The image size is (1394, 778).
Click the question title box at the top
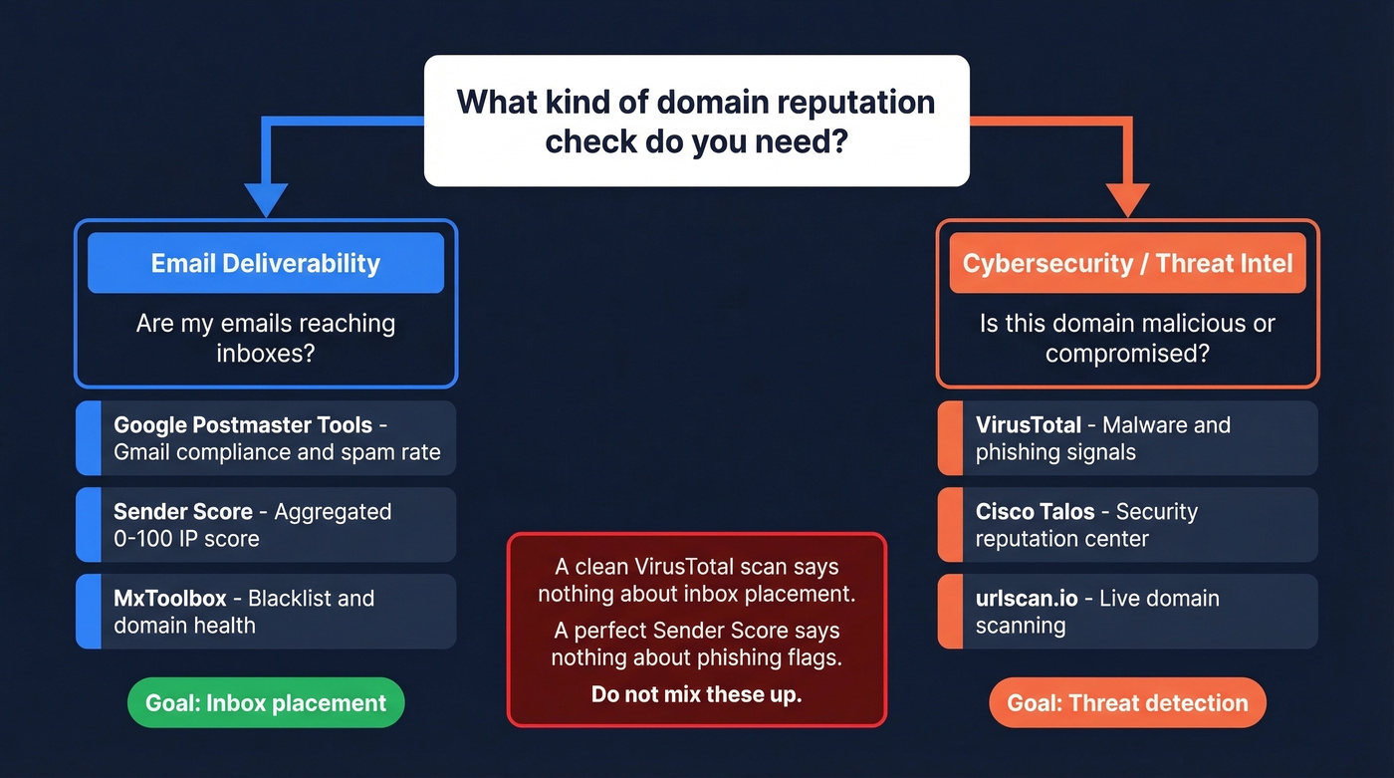click(x=696, y=120)
